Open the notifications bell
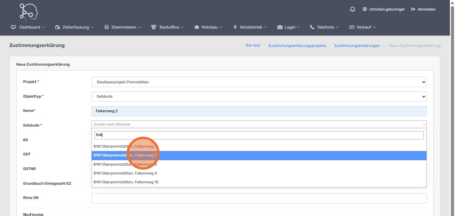This screenshot has height=216, width=455. (x=353, y=9)
